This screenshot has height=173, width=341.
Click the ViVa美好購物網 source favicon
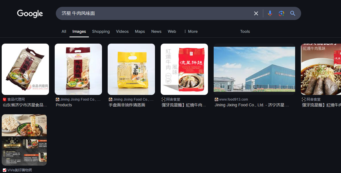coord(5,170)
